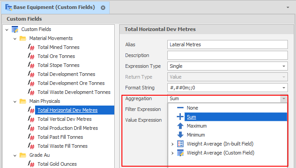Image resolution: width=296 pixels, height=168 pixels.
Task: Close the Base Equipment tab
Action: point(103,8)
